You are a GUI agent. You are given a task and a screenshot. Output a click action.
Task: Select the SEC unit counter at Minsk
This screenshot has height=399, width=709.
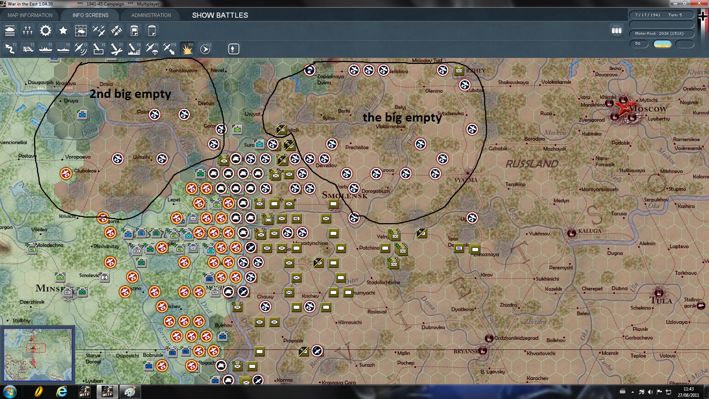[x=68, y=292]
